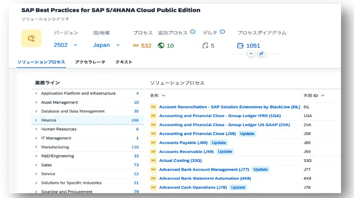354x198 pixels.
Task: Expand the Sales node
Action: (x=36, y=165)
